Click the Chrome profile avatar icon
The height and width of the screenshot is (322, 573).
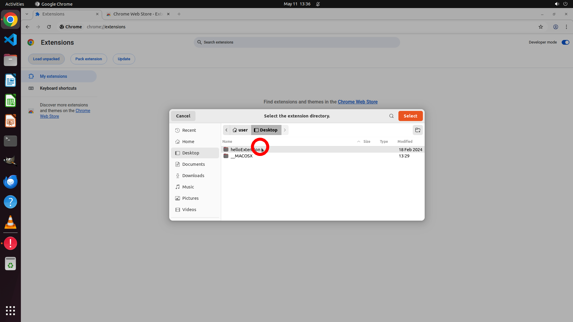[x=555, y=27]
